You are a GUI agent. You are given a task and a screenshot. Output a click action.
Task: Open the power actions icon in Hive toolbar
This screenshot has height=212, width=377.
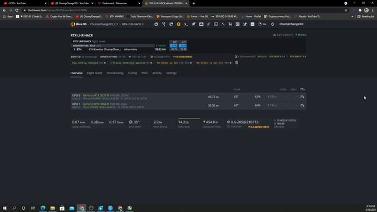click(x=156, y=24)
